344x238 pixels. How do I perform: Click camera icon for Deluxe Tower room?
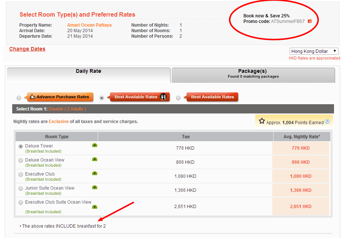click(95, 146)
